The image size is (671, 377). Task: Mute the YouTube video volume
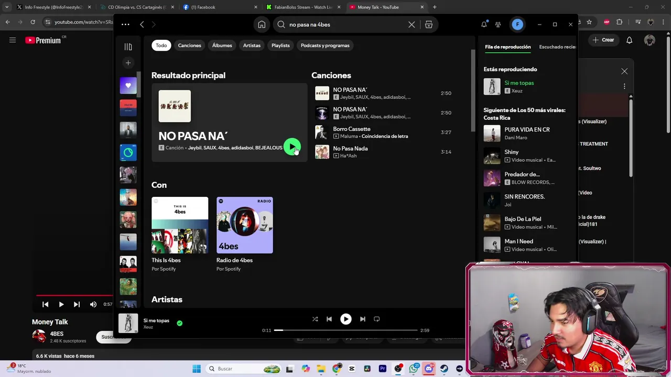tap(93, 304)
